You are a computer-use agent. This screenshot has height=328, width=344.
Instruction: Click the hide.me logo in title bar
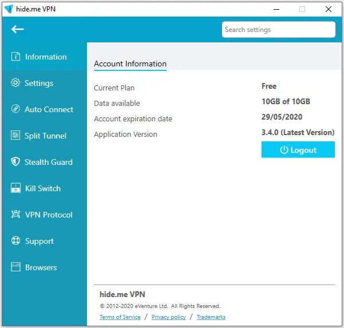click(9, 9)
